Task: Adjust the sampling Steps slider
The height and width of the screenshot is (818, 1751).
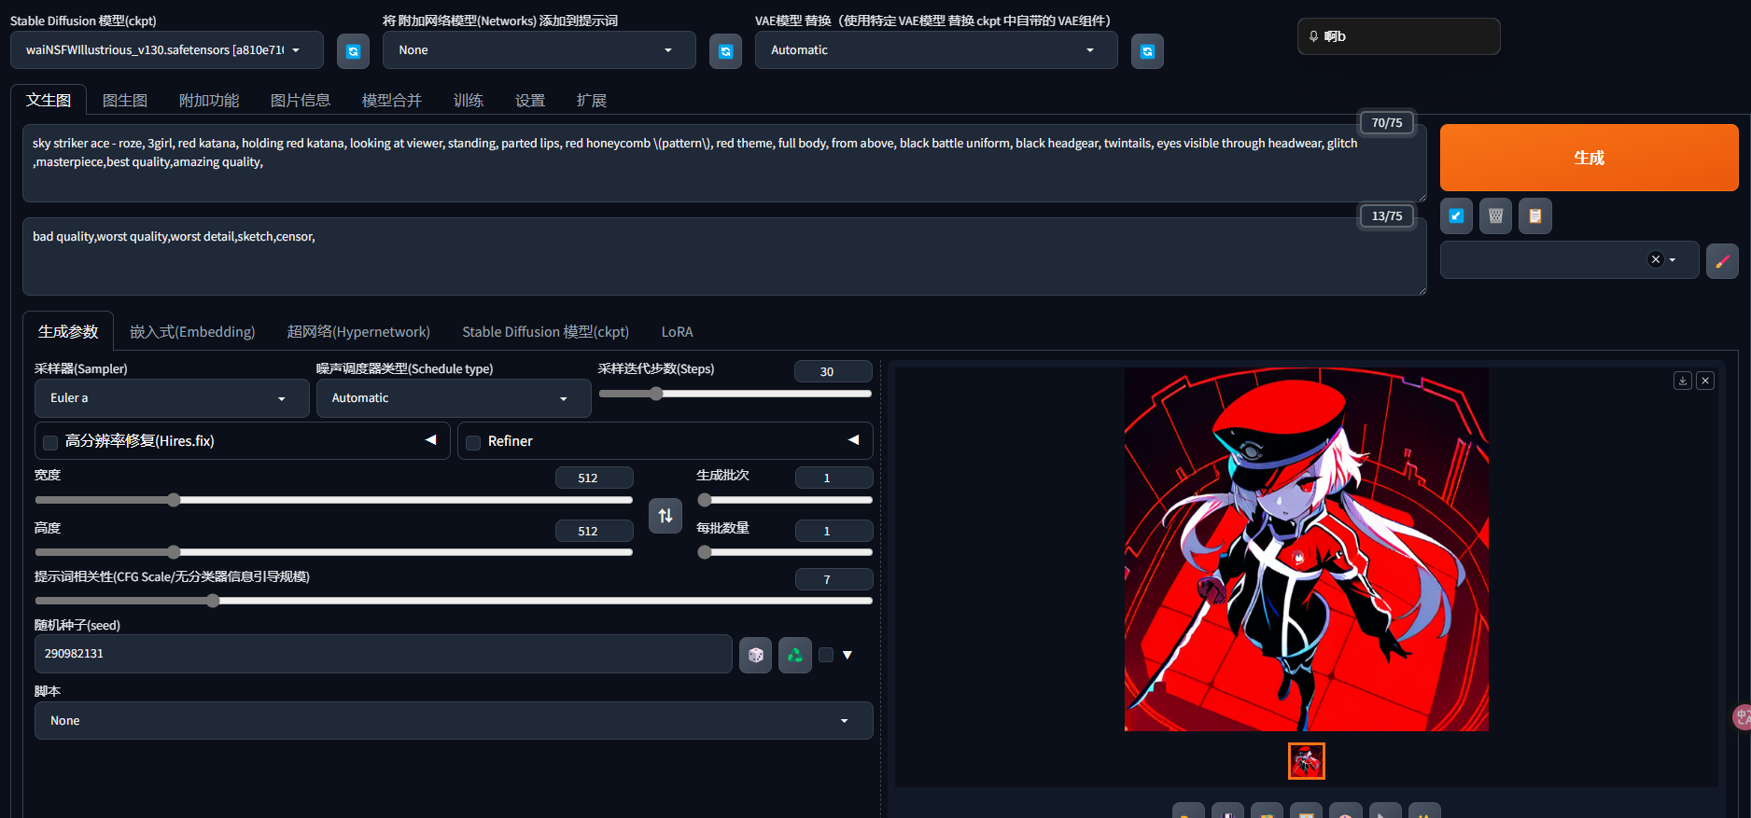Action: coord(735,394)
